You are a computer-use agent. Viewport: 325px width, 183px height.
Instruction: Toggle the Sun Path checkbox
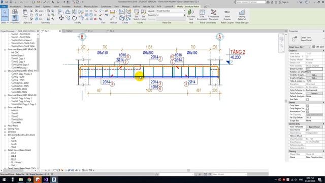(x=307, y=100)
